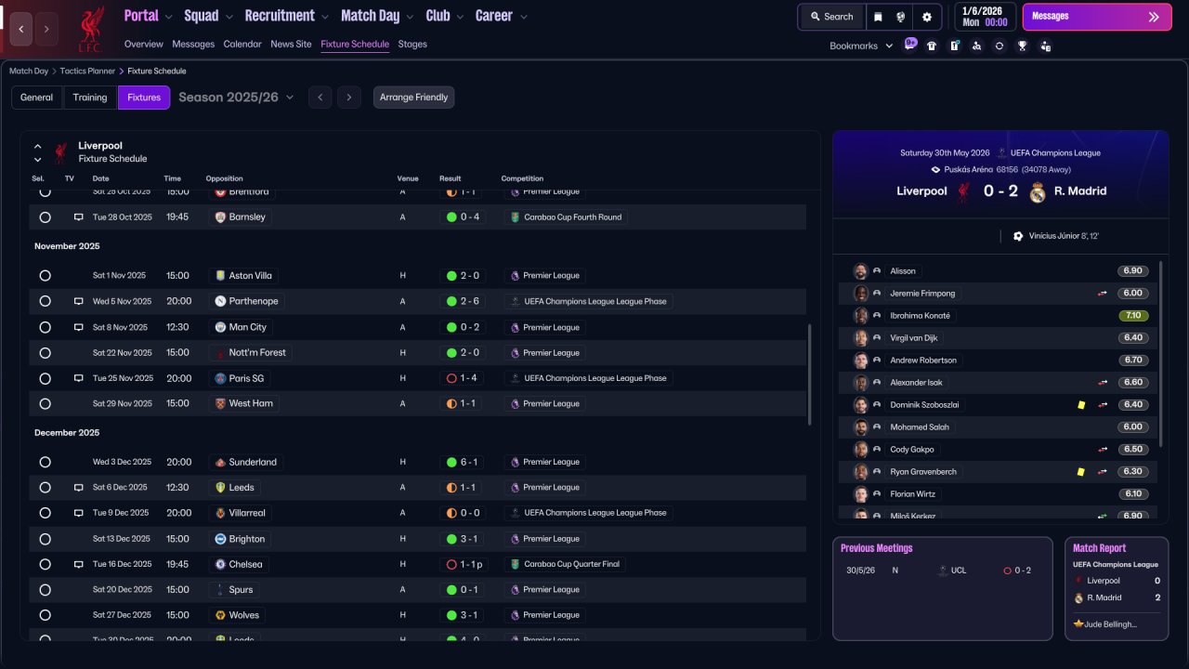The image size is (1189, 669).
Task: Click the TV icon for Barnsley fixture
Action: point(79,217)
